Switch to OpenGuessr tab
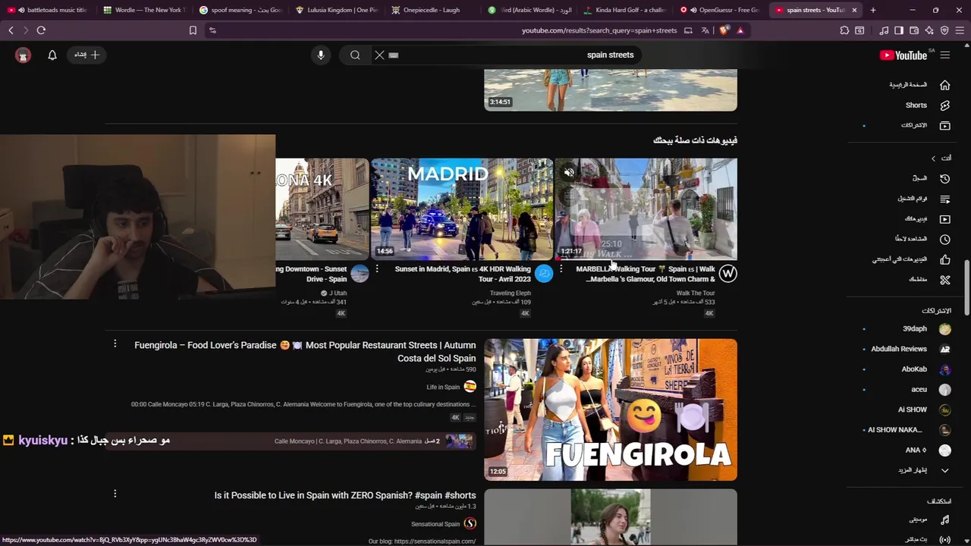 721,10
